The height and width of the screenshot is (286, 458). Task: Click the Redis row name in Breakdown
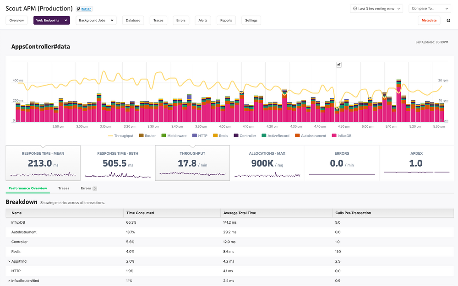16,252
